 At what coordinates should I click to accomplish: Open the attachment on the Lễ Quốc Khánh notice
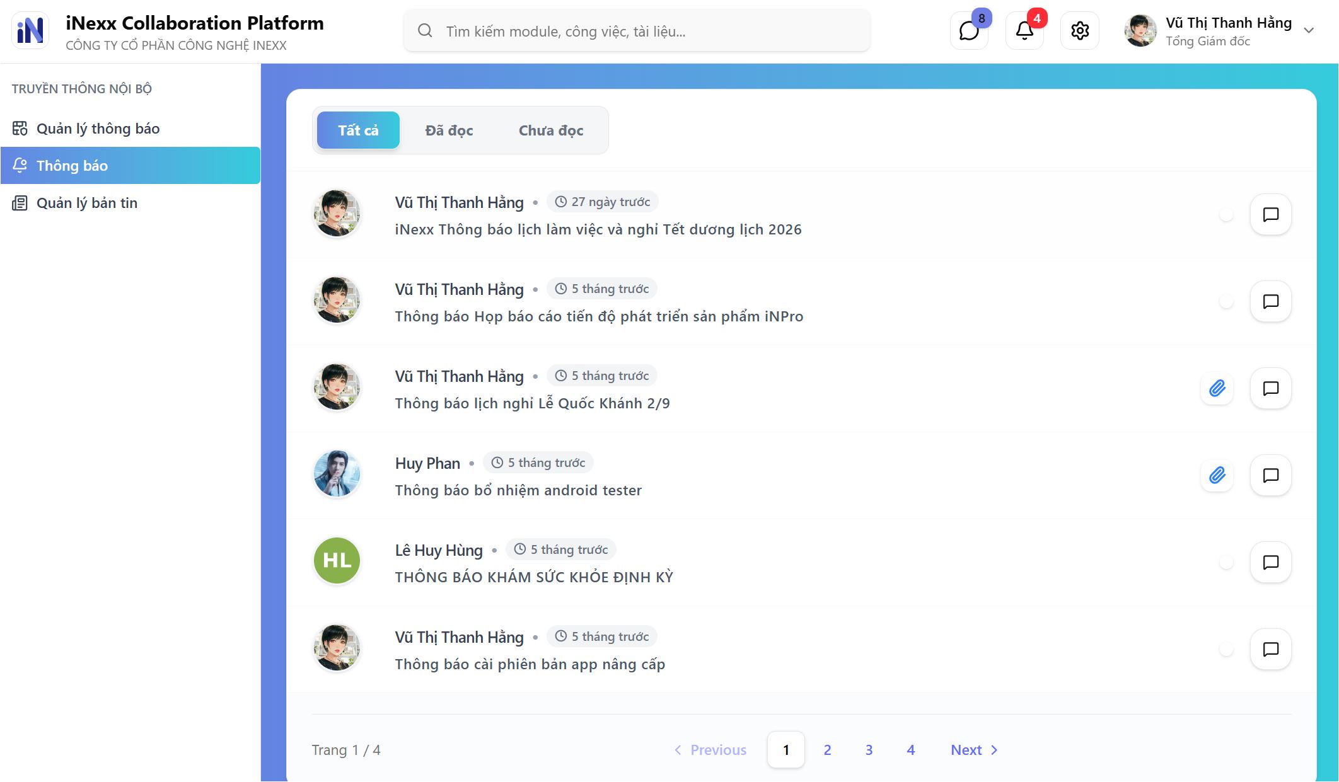point(1217,388)
